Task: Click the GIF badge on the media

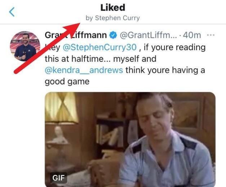Action: (x=58, y=178)
